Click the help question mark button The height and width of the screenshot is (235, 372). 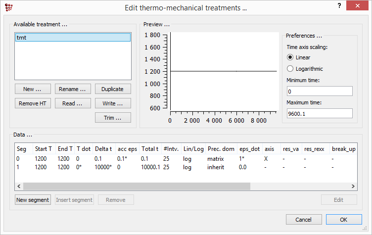[339, 6]
